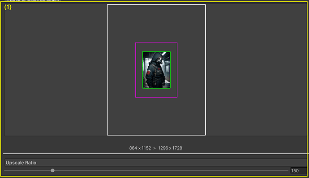The width and height of the screenshot is (309, 178).
Task: Click the yellow (1) annotation label
Action: (x=8, y=7)
